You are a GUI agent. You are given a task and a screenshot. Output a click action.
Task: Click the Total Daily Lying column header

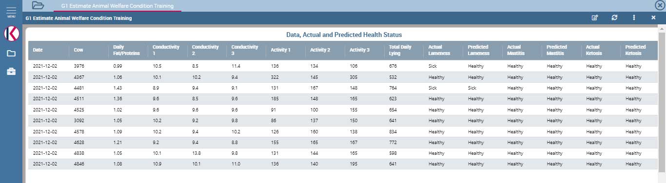[399, 50]
